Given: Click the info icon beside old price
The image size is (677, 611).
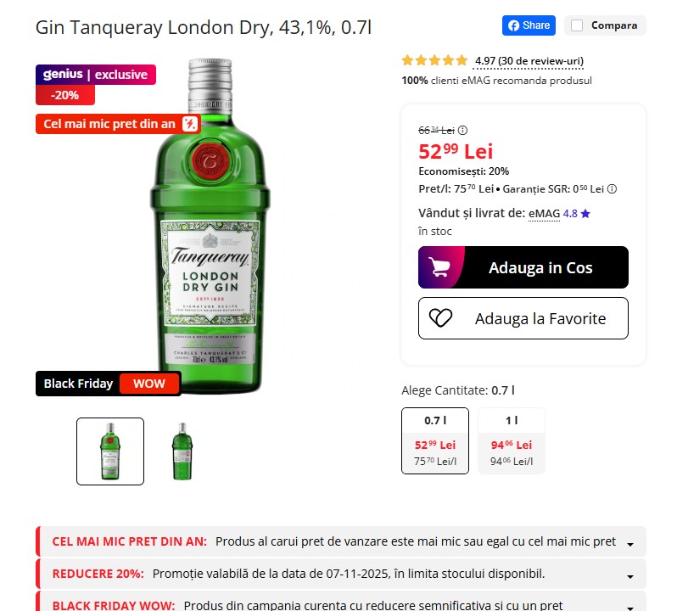Looking at the screenshot, I should point(462,131).
